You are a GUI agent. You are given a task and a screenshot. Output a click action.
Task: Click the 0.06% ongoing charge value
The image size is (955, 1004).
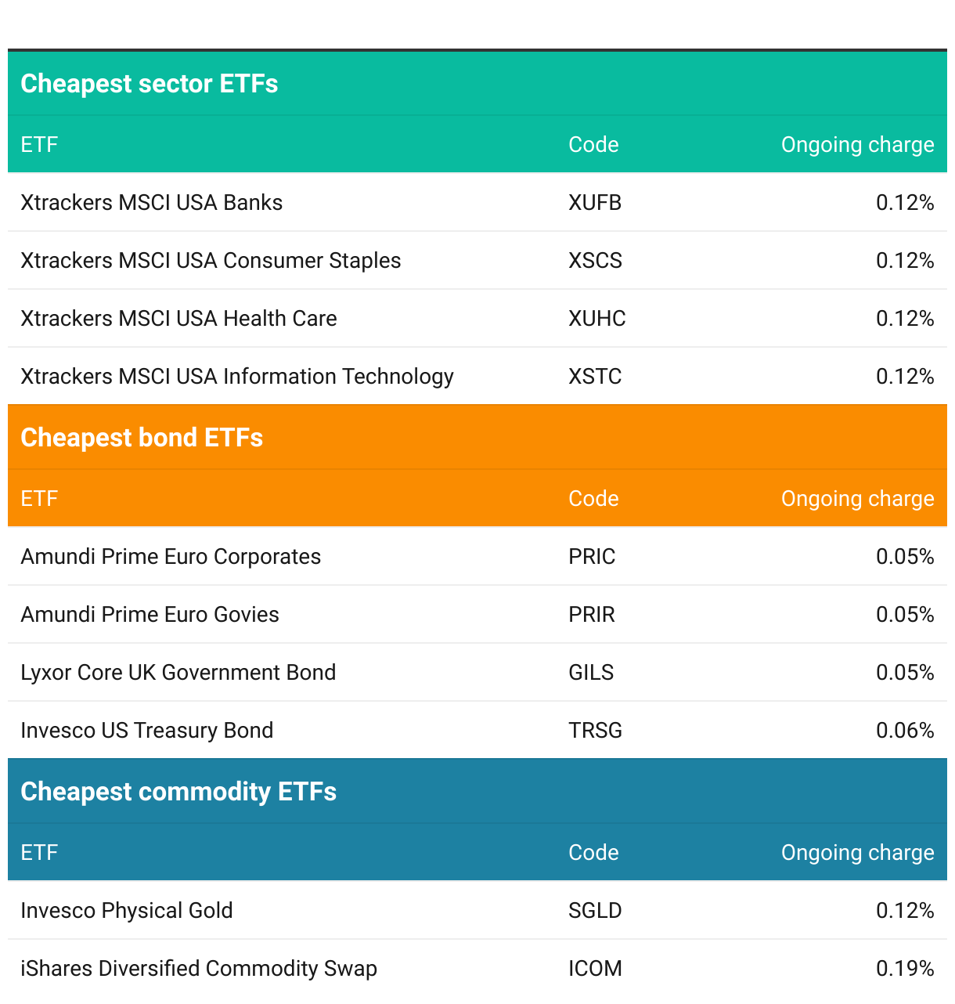(905, 731)
